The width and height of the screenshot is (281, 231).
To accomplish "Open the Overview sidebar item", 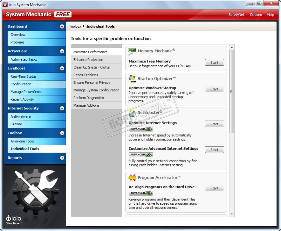I will click(x=37, y=35).
